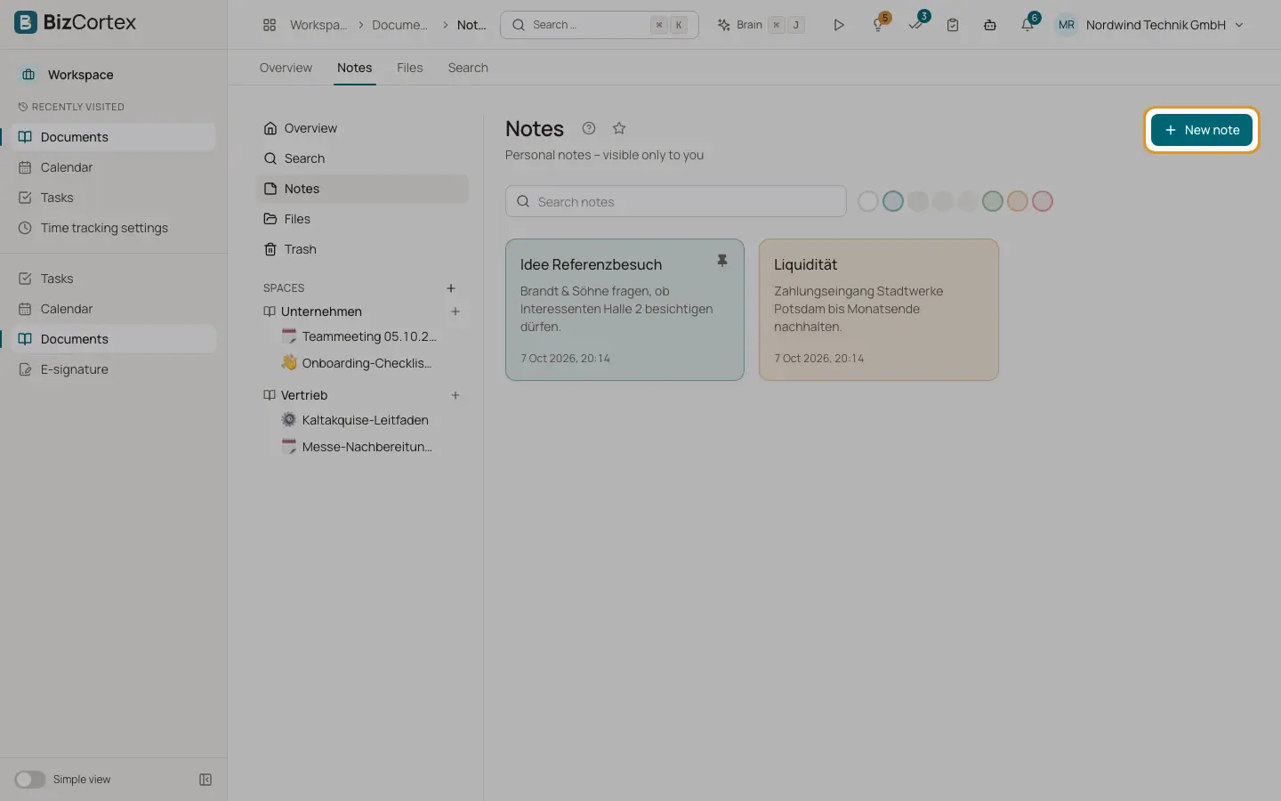Star the Notes page as favorite
The image size is (1281, 801).
point(619,128)
